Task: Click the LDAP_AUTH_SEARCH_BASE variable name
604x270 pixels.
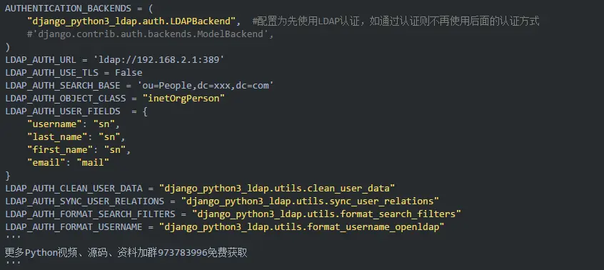Action: point(63,86)
